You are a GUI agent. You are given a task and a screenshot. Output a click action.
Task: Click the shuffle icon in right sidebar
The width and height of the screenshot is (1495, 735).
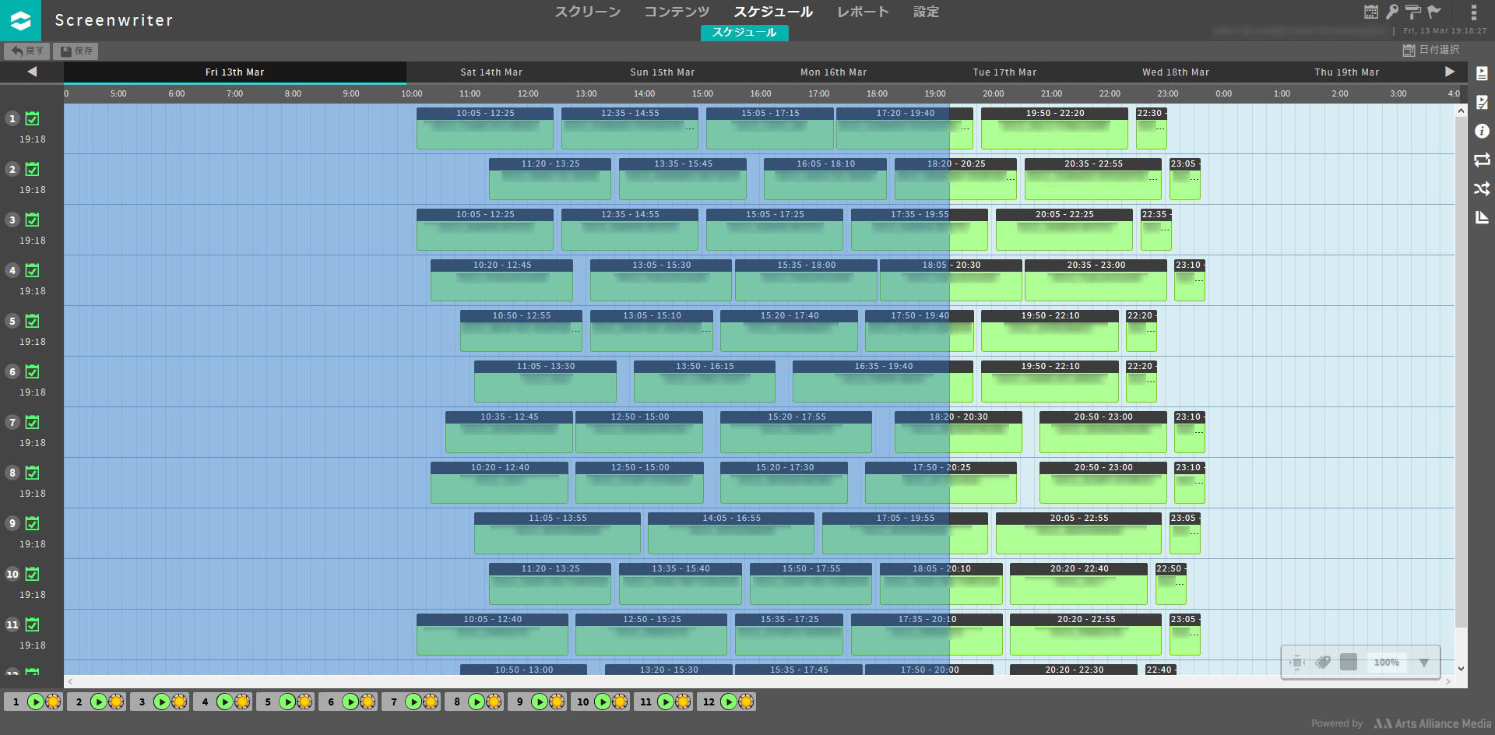pyautogui.click(x=1482, y=188)
